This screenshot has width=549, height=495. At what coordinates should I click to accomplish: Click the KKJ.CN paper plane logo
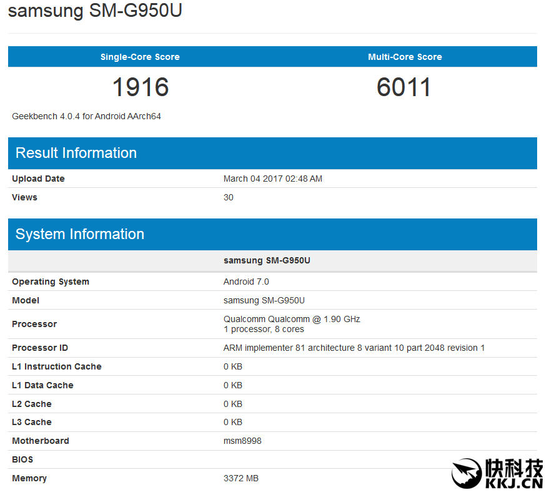[x=465, y=474]
